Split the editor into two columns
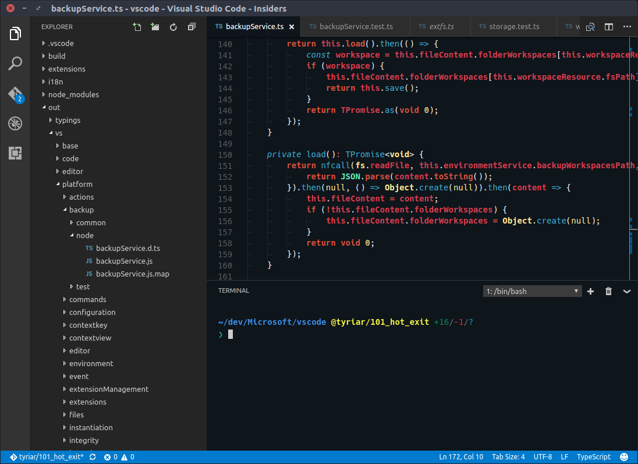Screen dimensions: 638x464 click(x=608, y=26)
